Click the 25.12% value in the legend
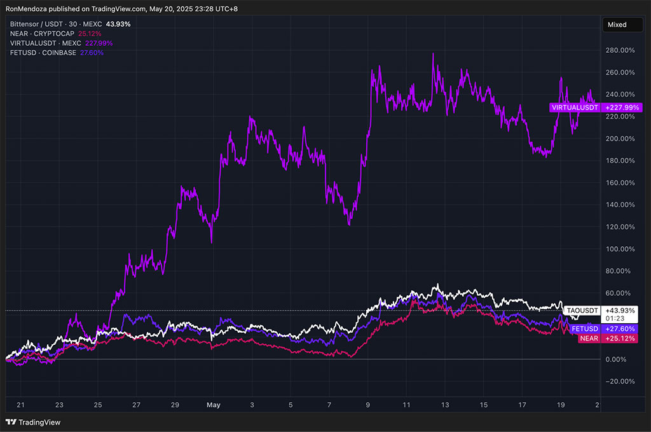651x432 pixels. click(x=90, y=34)
